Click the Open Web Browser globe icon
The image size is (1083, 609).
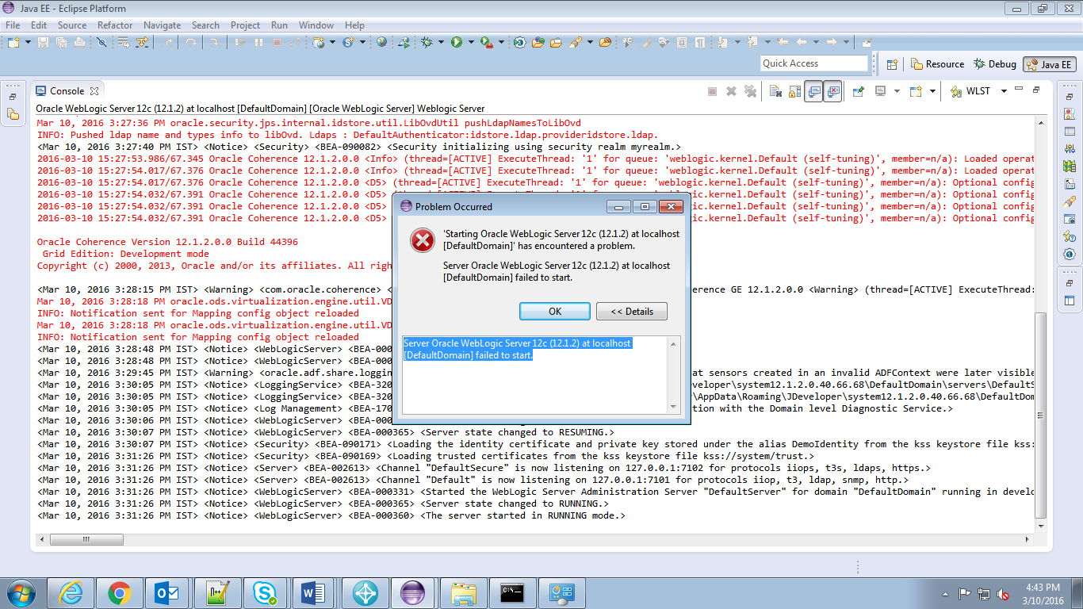tap(381, 42)
